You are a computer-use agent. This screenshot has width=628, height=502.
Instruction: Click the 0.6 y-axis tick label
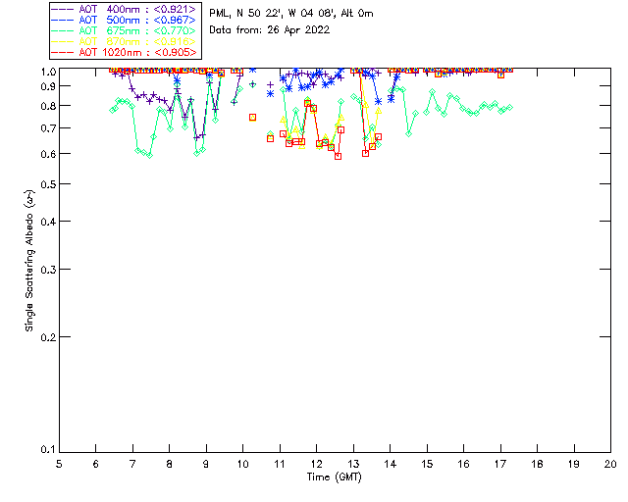click(47, 154)
